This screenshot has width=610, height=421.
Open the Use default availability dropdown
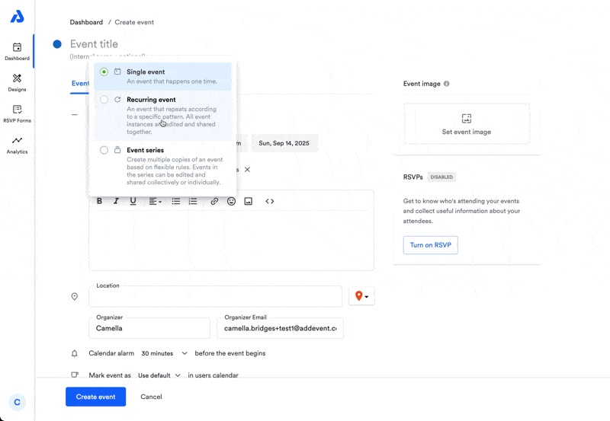point(159,375)
